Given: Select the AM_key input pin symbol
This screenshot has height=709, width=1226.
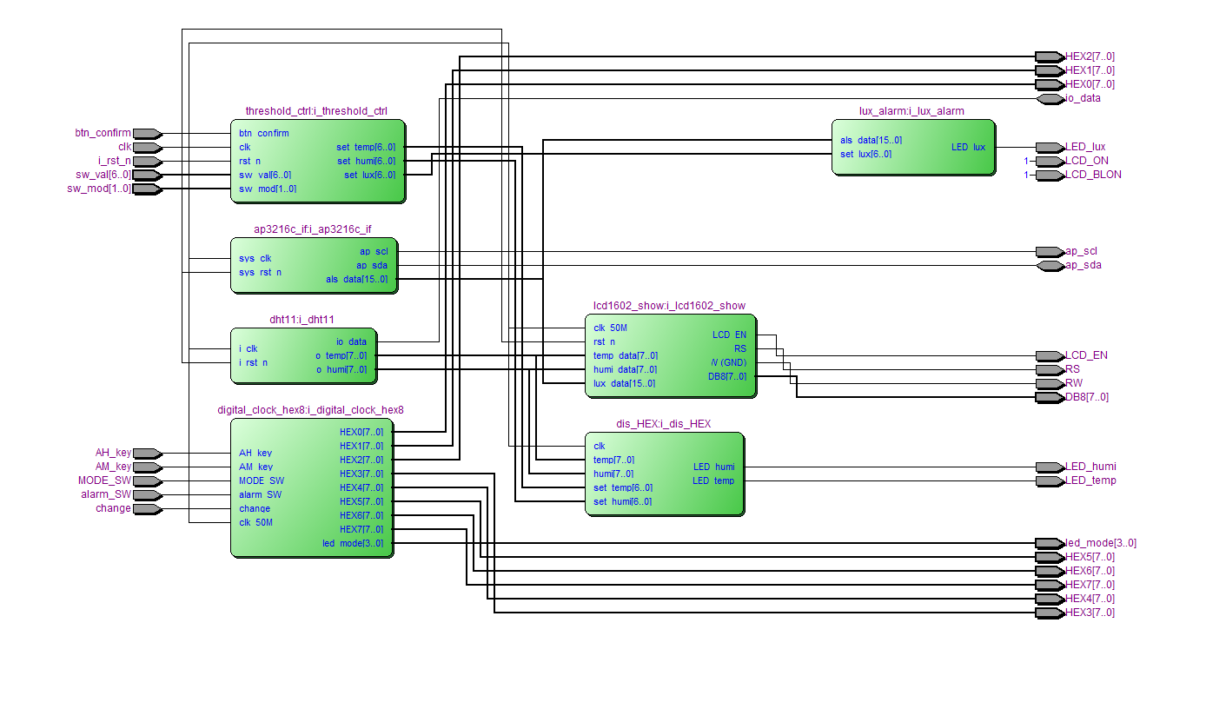Looking at the screenshot, I should (147, 467).
